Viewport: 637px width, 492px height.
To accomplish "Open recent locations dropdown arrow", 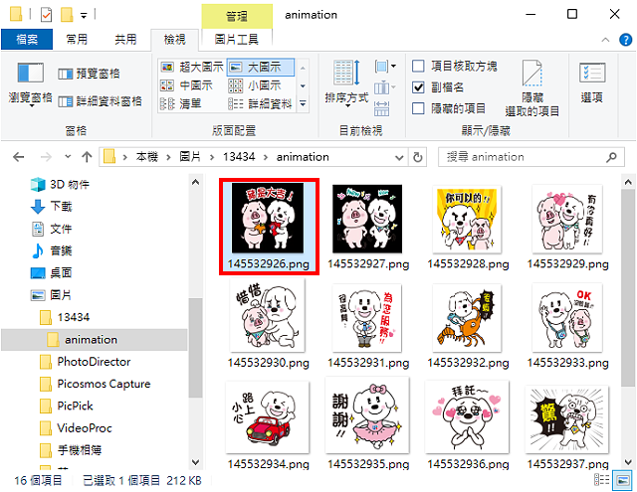I will click(68, 157).
